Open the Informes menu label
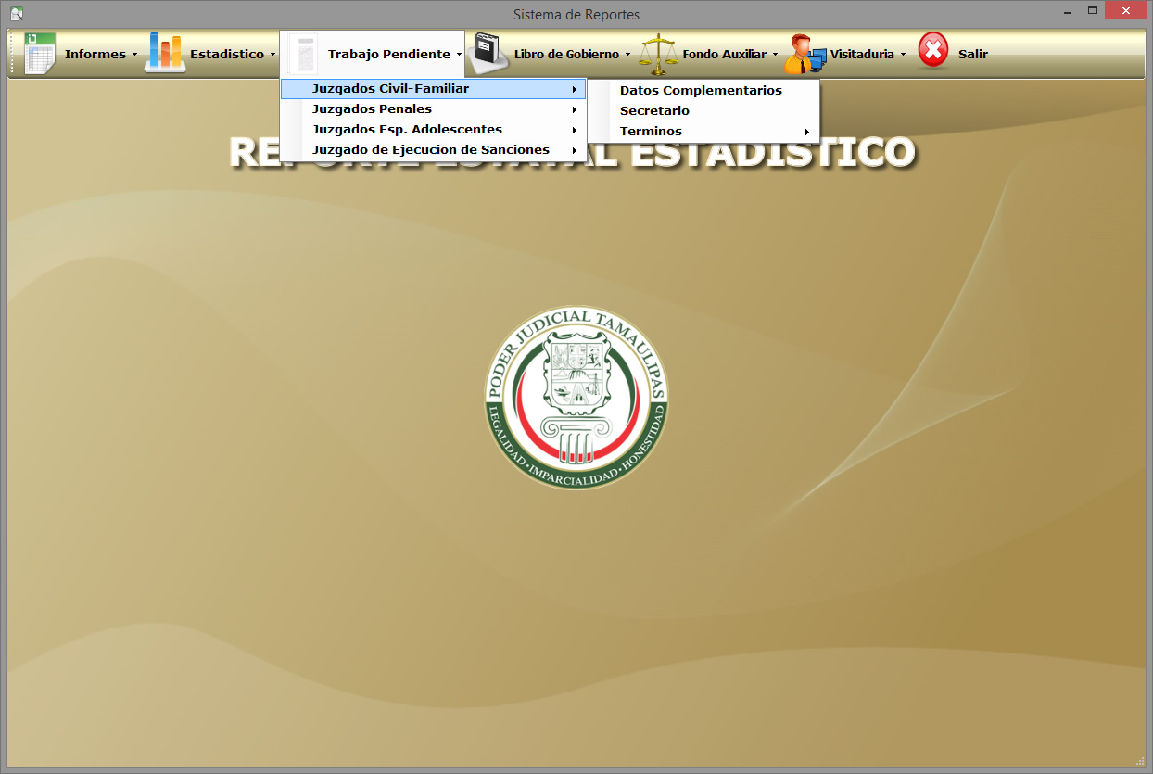 coord(95,54)
